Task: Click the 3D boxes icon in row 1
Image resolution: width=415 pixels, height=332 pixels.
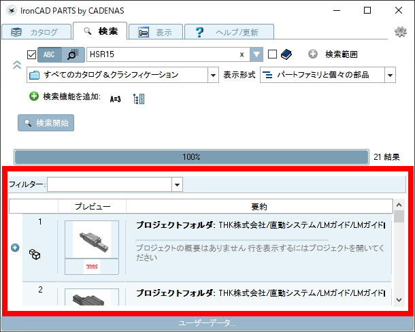Action: (35, 254)
